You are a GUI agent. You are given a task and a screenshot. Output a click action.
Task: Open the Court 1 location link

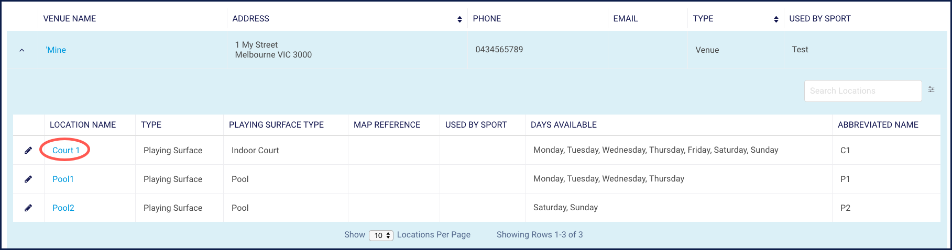pyautogui.click(x=66, y=151)
